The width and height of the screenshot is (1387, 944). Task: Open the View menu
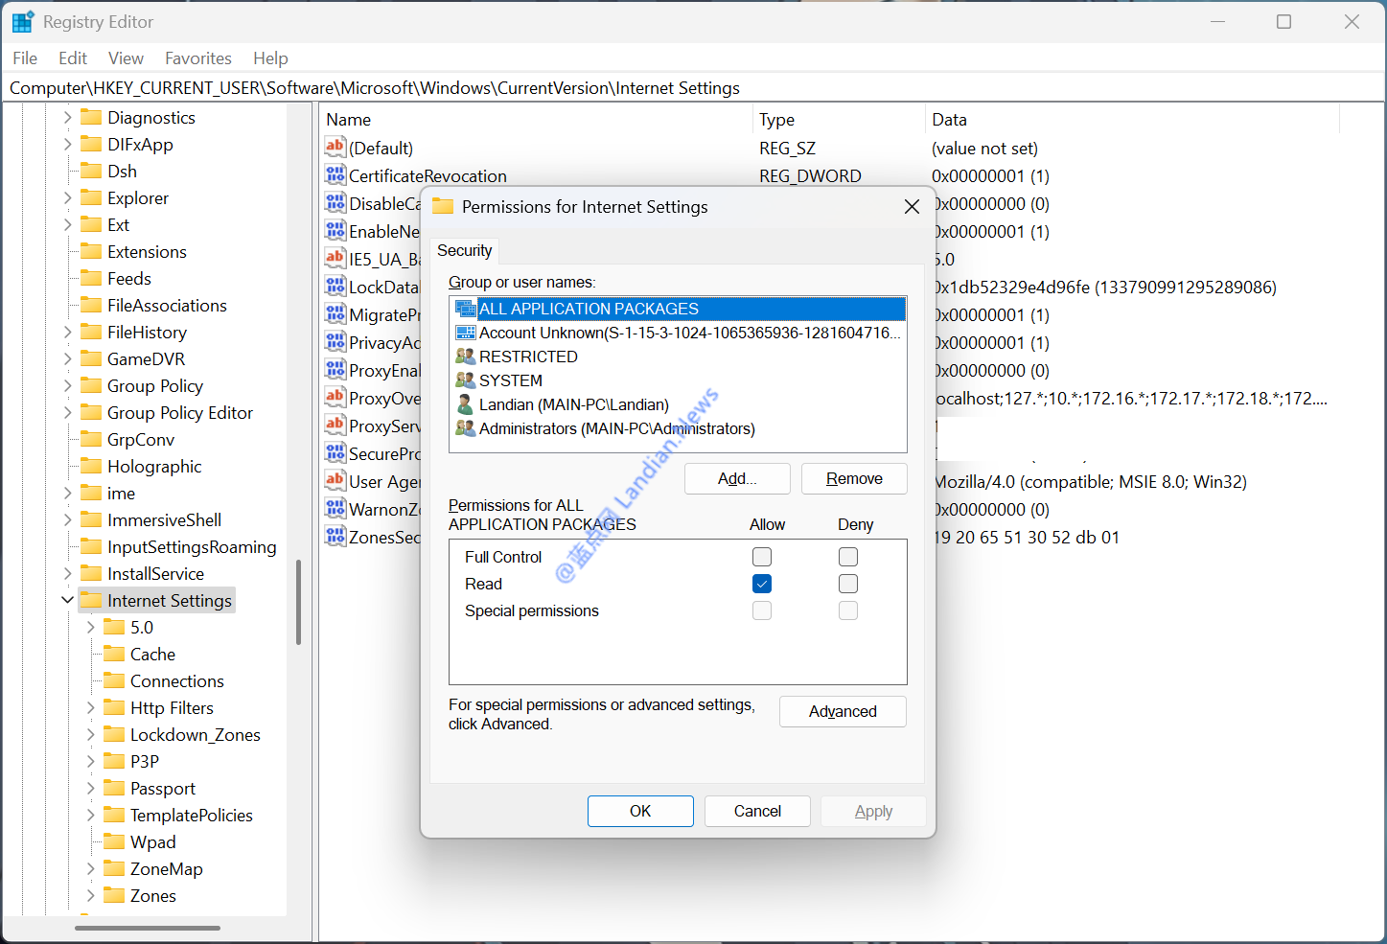tap(126, 58)
